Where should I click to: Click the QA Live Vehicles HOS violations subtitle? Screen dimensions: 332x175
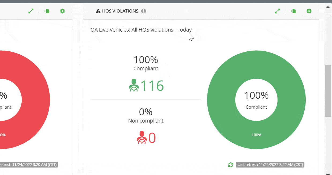pos(141,30)
